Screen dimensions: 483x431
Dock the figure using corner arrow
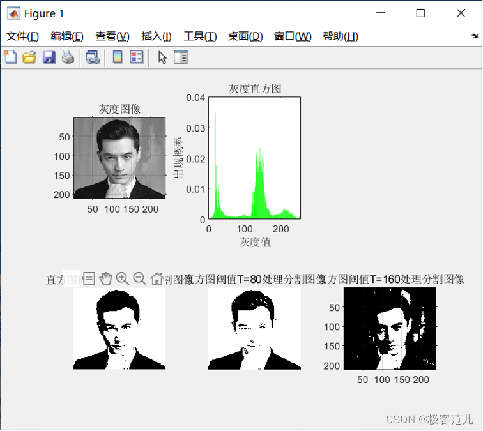(x=475, y=36)
